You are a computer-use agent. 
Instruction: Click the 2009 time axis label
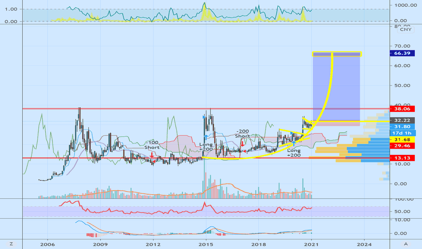click(100, 244)
